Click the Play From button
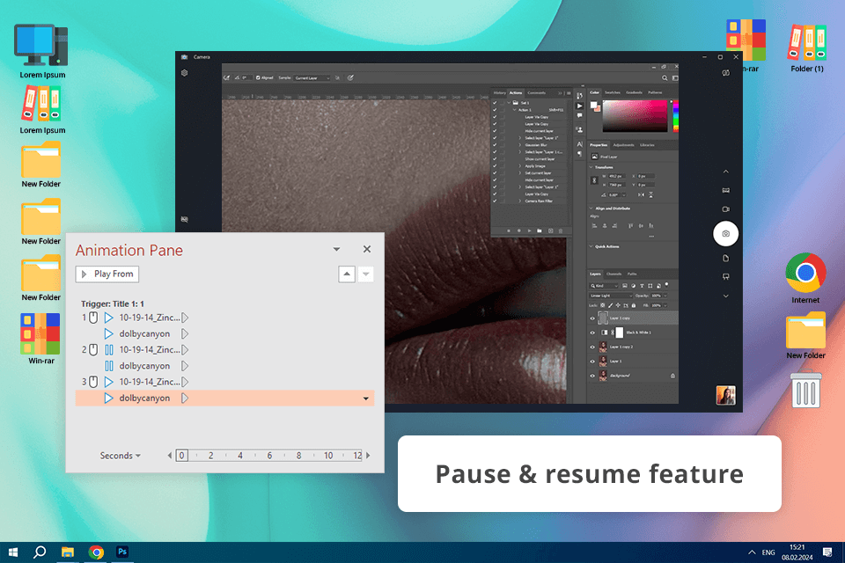 (107, 274)
